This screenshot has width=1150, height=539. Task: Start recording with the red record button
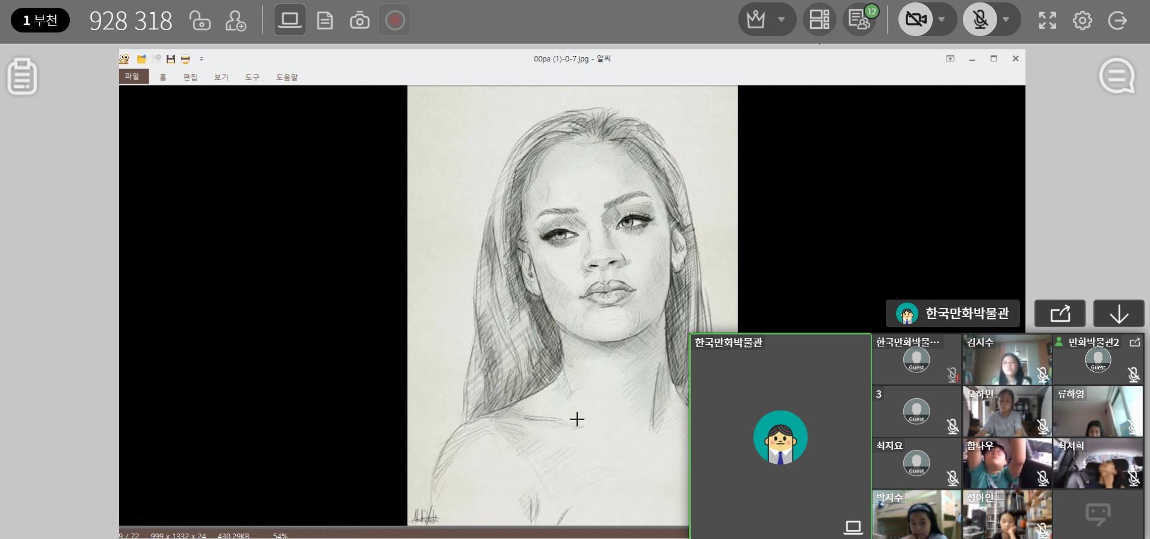(x=395, y=20)
